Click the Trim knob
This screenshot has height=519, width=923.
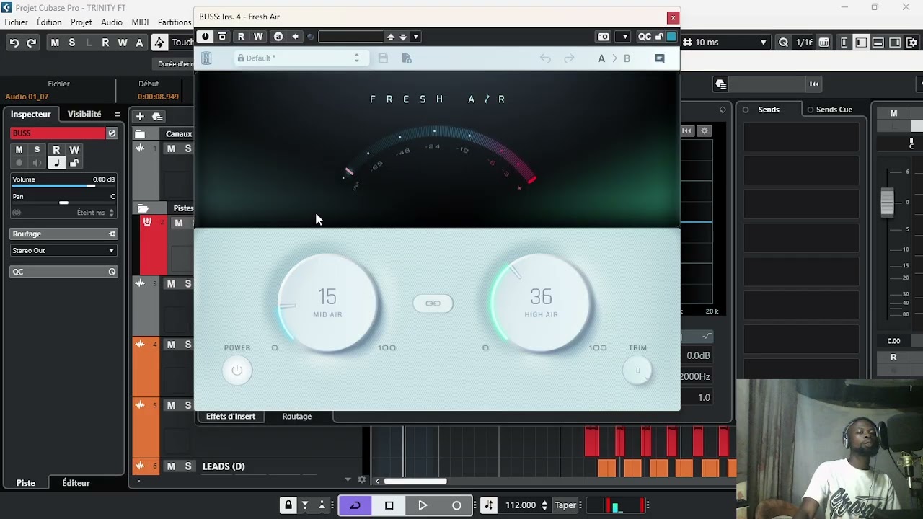[x=637, y=371]
